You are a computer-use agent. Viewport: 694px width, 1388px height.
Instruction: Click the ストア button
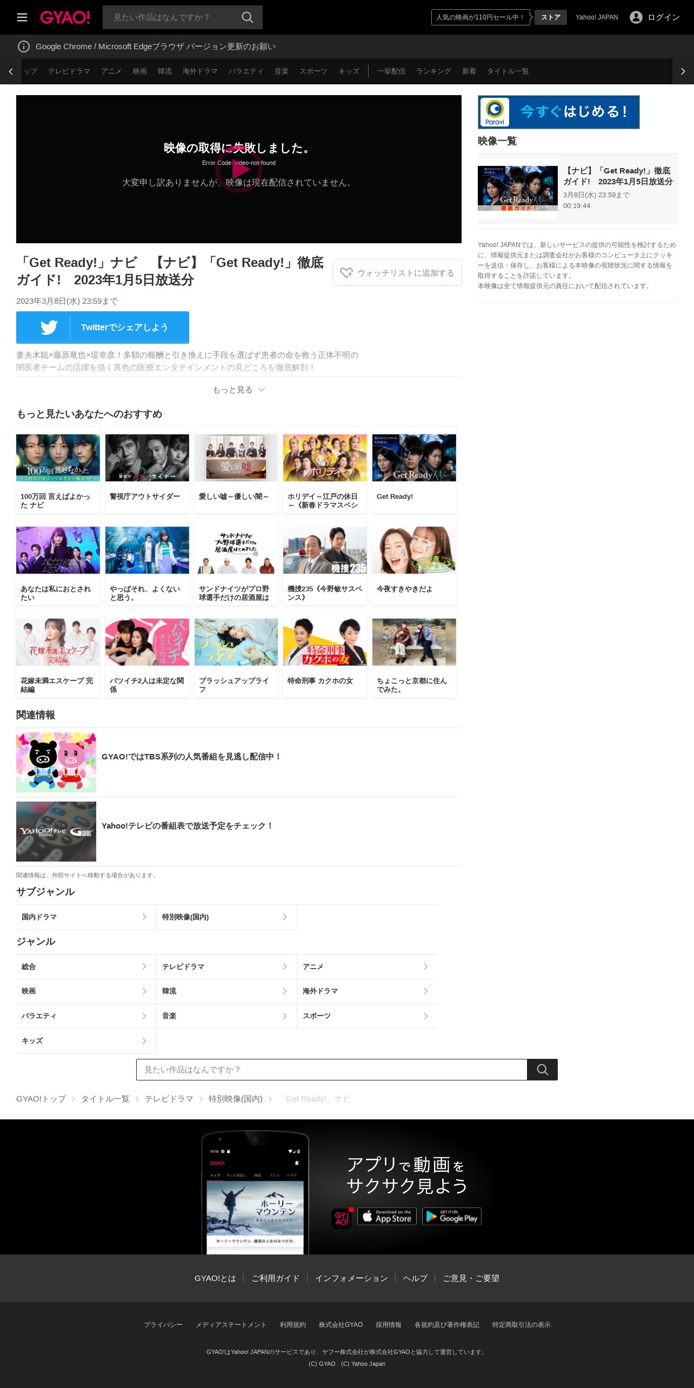[x=551, y=17]
